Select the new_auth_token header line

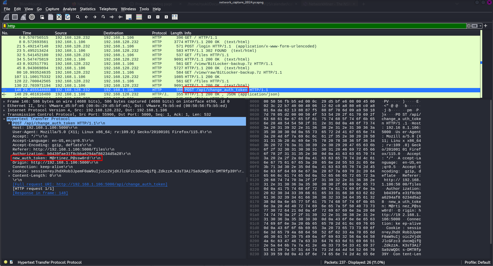[x=57, y=158]
